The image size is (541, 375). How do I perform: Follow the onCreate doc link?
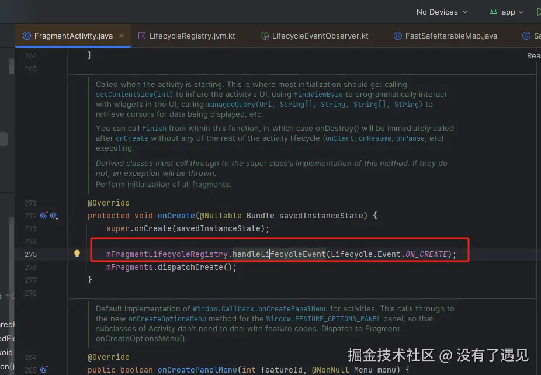click(132, 138)
